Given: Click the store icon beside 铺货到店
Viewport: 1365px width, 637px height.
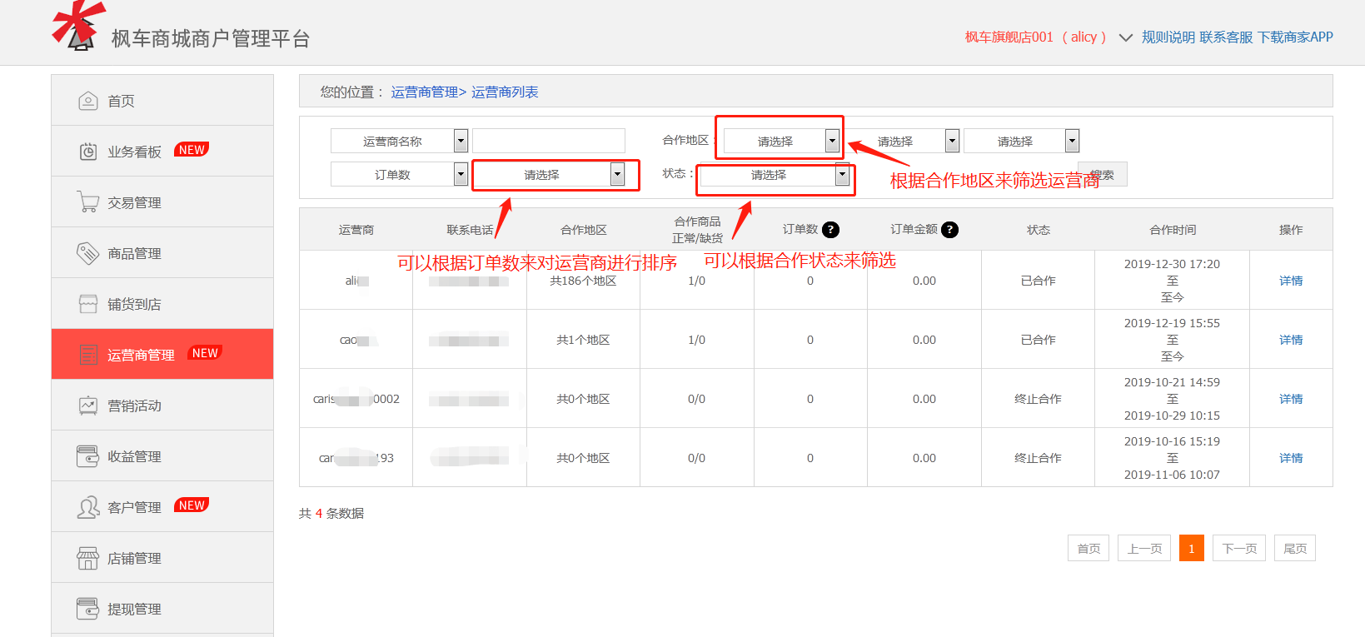Looking at the screenshot, I should point(87,304).
